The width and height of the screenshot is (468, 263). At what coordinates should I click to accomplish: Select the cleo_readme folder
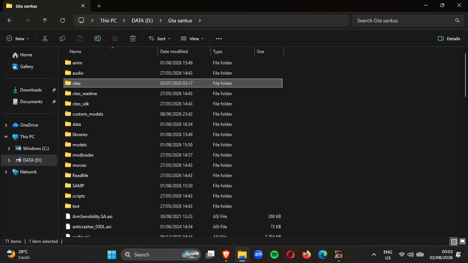pyautogui.click(x=173, y=94)
